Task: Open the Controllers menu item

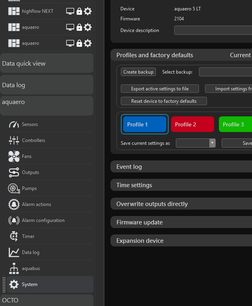Action: coord(50,140)
